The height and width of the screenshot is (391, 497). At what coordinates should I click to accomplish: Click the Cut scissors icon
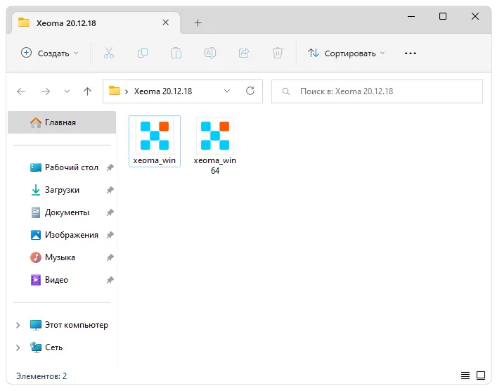click(109, 53)
